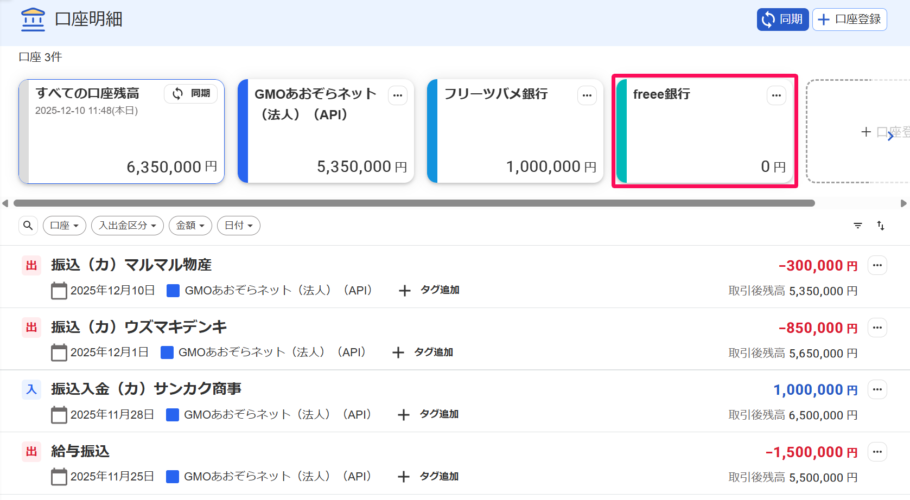Click the 口座 3件 count label

(41, 57)
